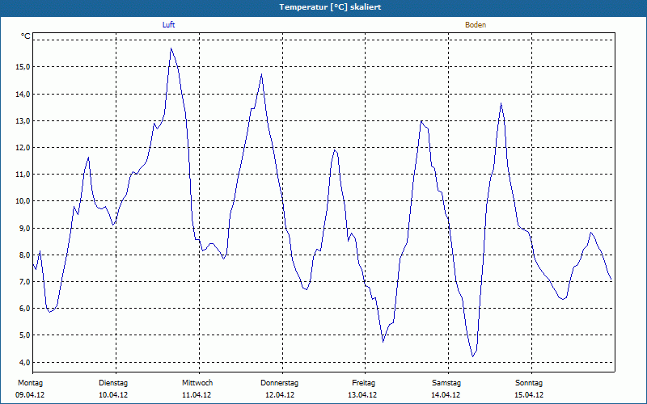Viewport: 647px width, 404px height.
Task: Click the '14.04.12' date label
Action: 446,395
